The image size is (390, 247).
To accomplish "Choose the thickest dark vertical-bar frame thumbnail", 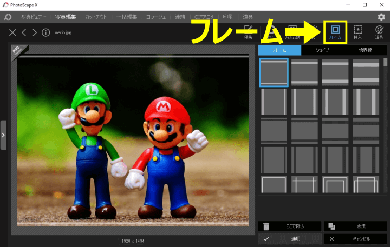I will click(366, 160).
